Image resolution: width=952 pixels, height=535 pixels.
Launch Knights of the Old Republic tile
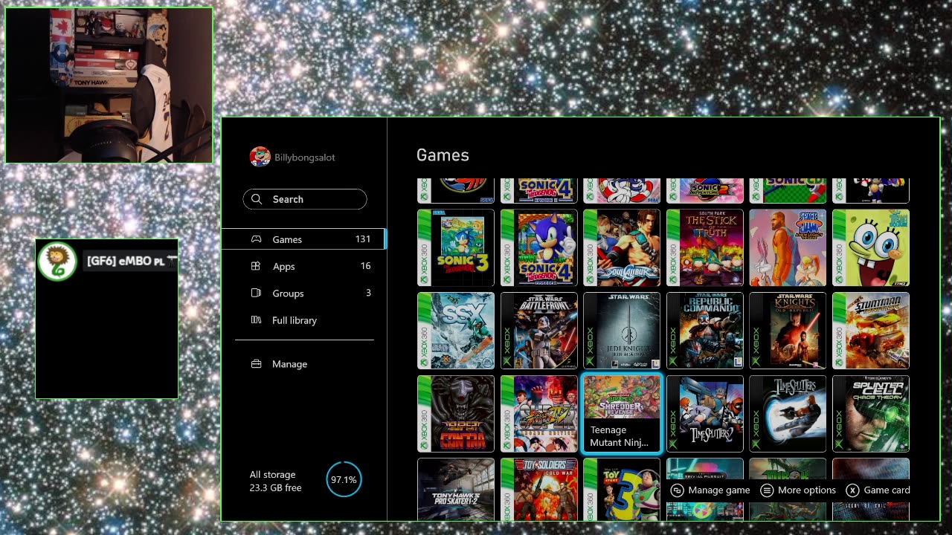point(788,331)
